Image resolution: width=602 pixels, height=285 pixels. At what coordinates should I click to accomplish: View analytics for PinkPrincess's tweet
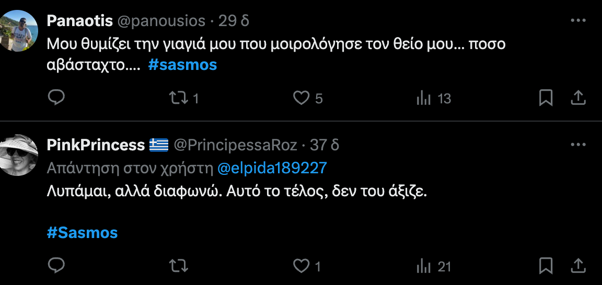(423, 266)
